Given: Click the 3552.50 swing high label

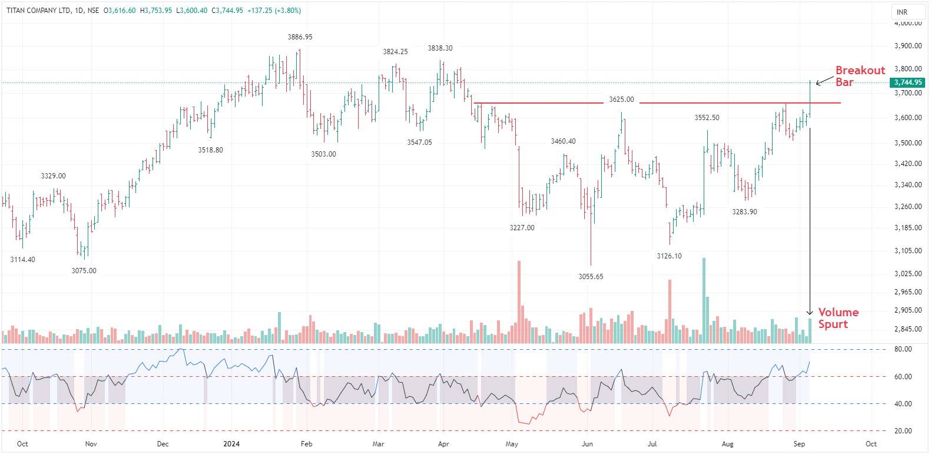Looking at the screenshot, I should click(x=707, y=118).
